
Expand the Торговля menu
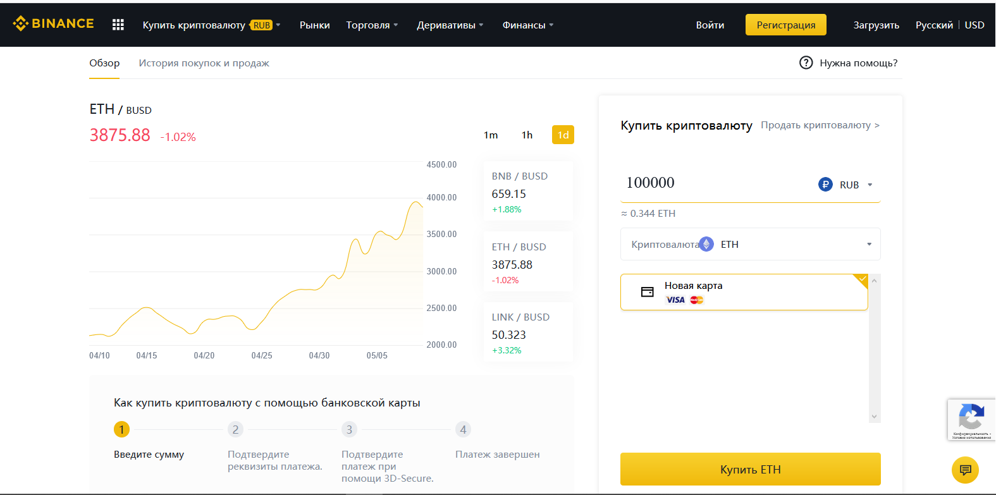(x=372, y=25)
